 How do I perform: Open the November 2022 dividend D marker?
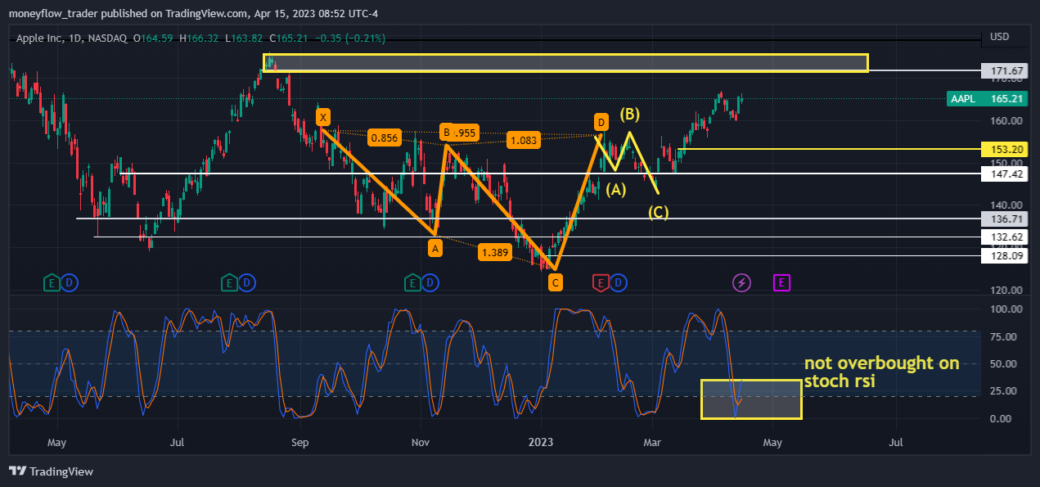[431, 283]
